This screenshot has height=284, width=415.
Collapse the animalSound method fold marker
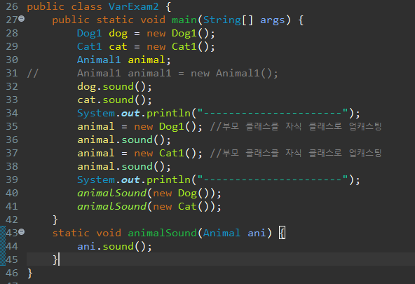click(x=22, y=232)
